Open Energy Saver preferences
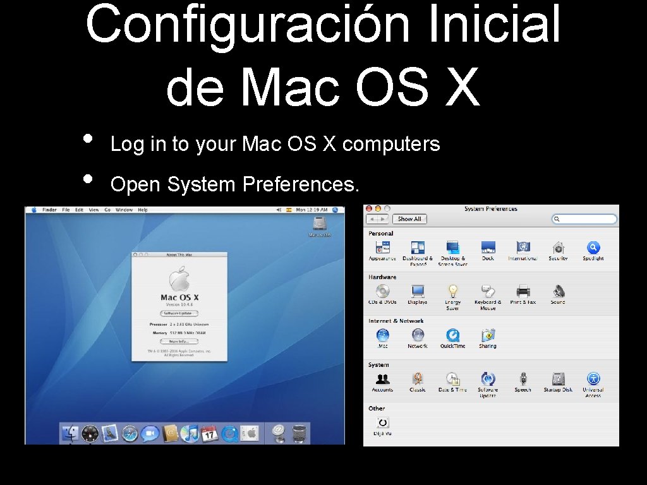The height and width of the screenshot is (485, 647). (452, 297)
